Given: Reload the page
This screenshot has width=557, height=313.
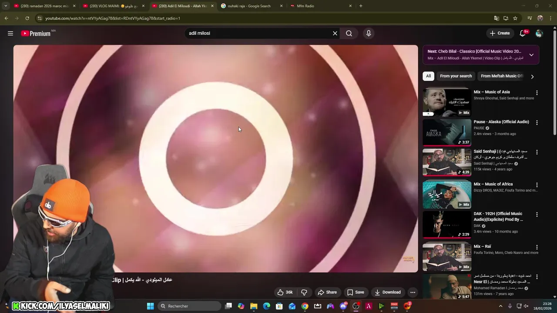Looking at the screenshot, I should 27,18.
